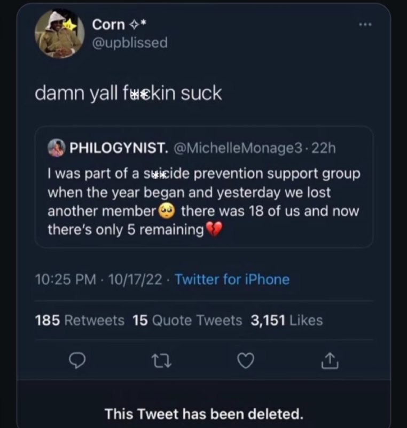Like the tweet with heart icon
The width and height of the screenshot is (407, 428).
(x=246, y=361)
